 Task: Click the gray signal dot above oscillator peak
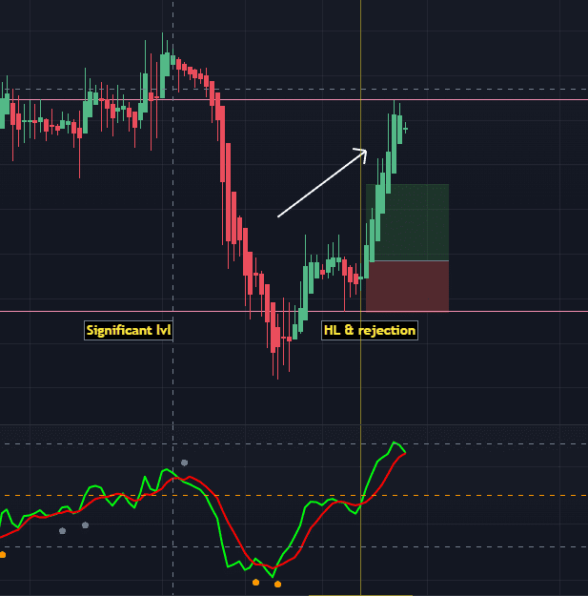click(184, 462)
